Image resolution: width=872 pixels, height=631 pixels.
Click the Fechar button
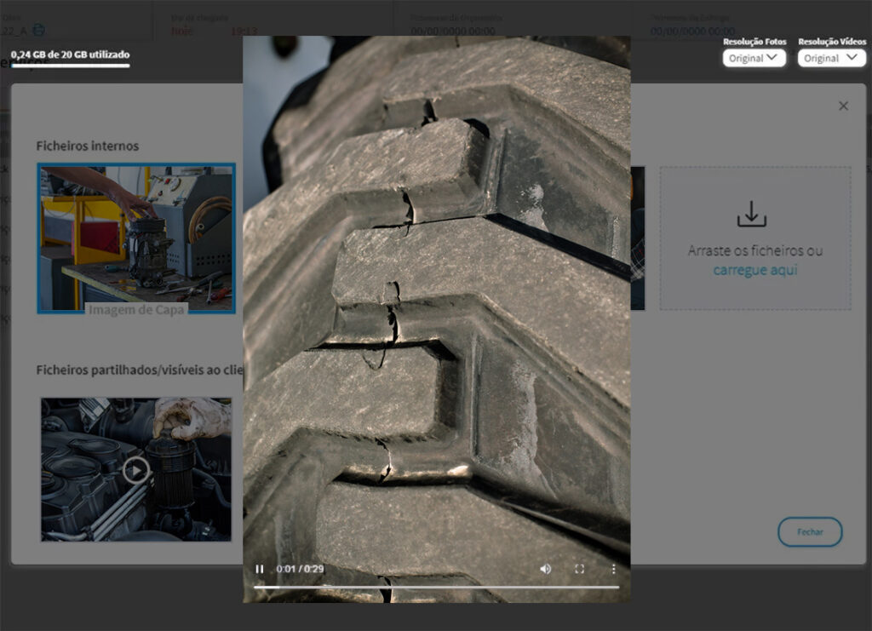(810, 531)
